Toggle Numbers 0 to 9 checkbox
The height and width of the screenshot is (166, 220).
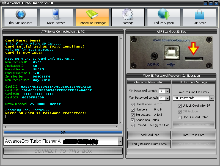[133, 110]
